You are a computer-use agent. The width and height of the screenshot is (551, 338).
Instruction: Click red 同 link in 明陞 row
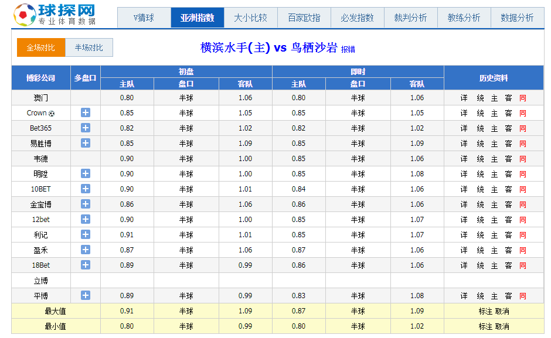coord(522,174)
